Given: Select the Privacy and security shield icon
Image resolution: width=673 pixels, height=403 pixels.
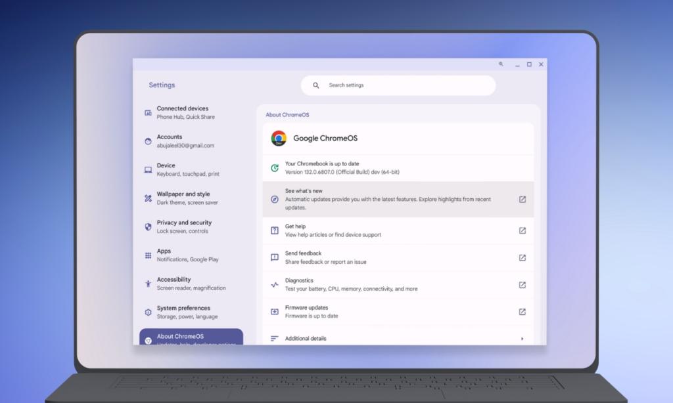Looking at the screenshot, I should (148, 226).
